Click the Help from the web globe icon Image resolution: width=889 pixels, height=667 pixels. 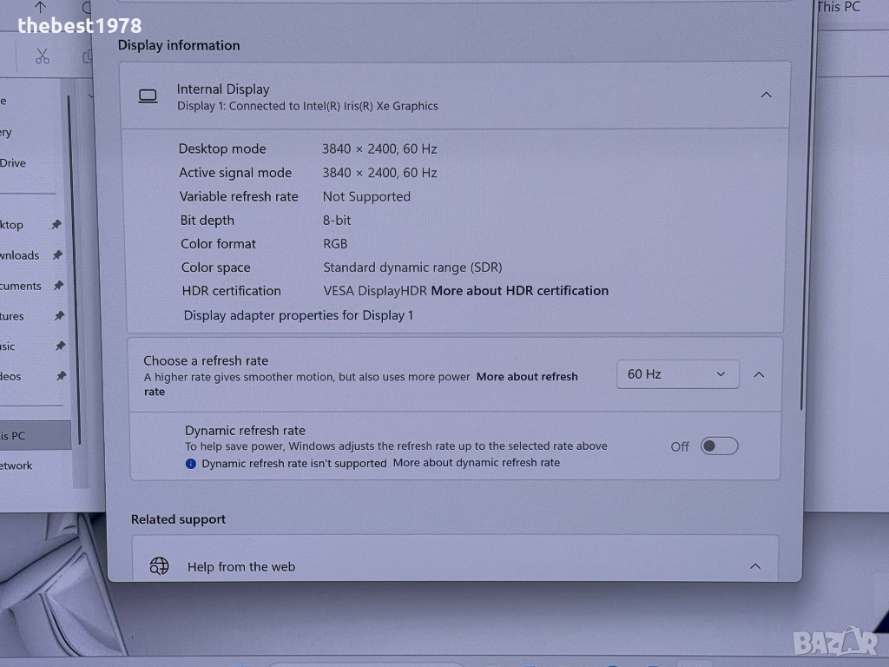(x=159, y=566)
